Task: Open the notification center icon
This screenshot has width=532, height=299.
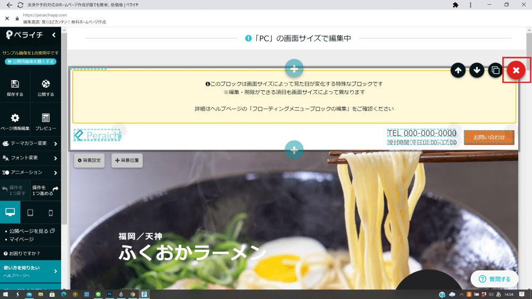Action: click(x=522, y=294)
